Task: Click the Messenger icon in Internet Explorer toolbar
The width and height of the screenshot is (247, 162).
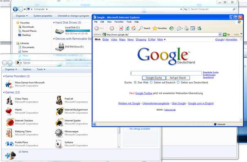Action: 199,28
